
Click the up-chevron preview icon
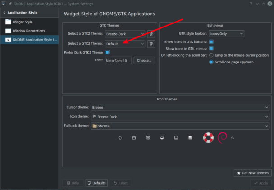232,138
